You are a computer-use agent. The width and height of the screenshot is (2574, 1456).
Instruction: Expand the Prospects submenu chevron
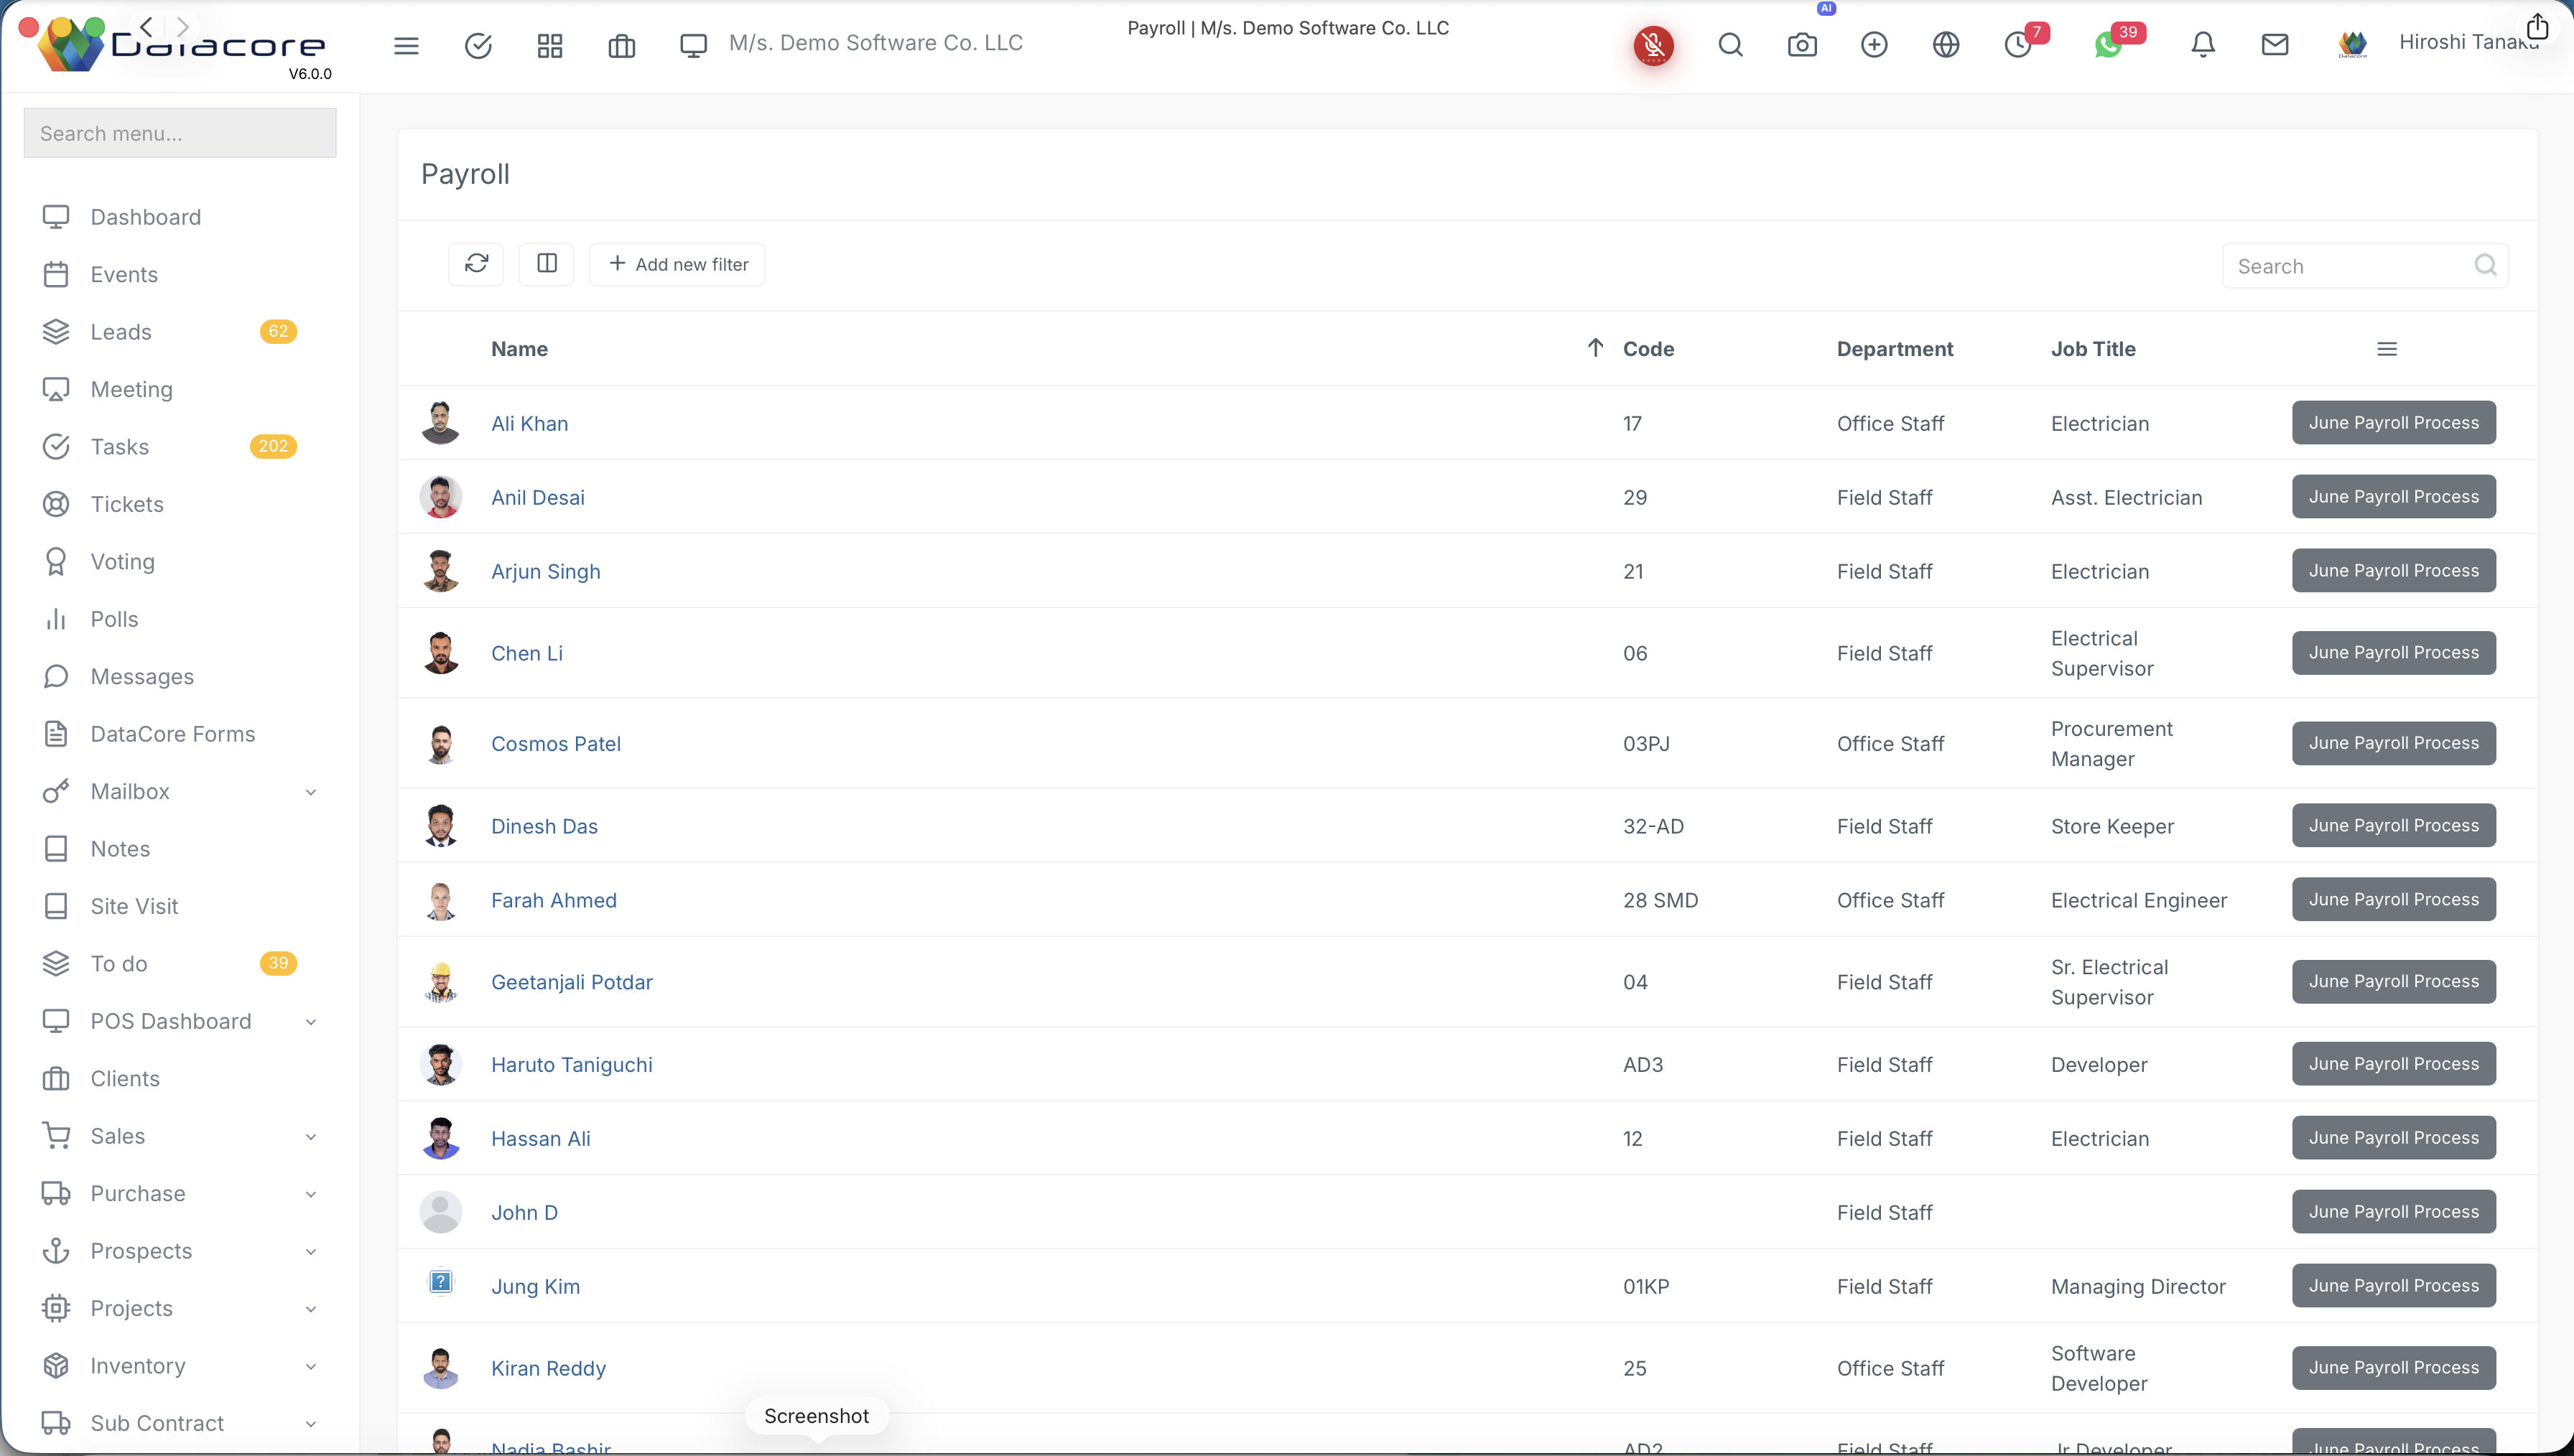[x=311, y=1252]
